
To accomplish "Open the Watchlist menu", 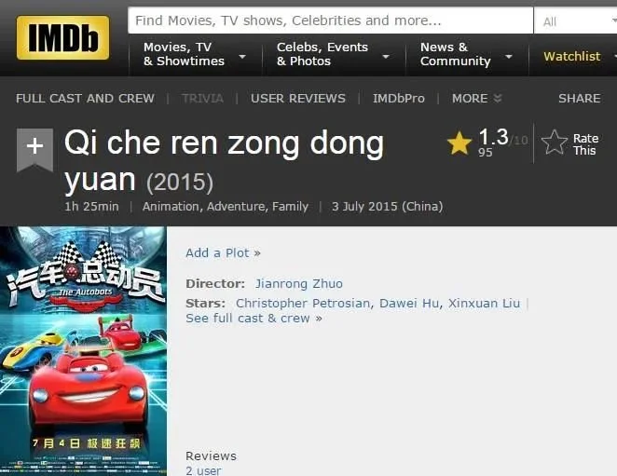I will [x=571, y=56].
